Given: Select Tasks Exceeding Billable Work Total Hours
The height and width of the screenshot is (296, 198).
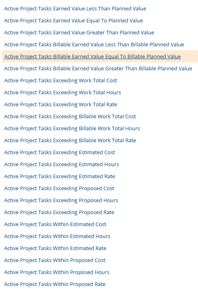Looking at the screenshot, I should point(72,129).
